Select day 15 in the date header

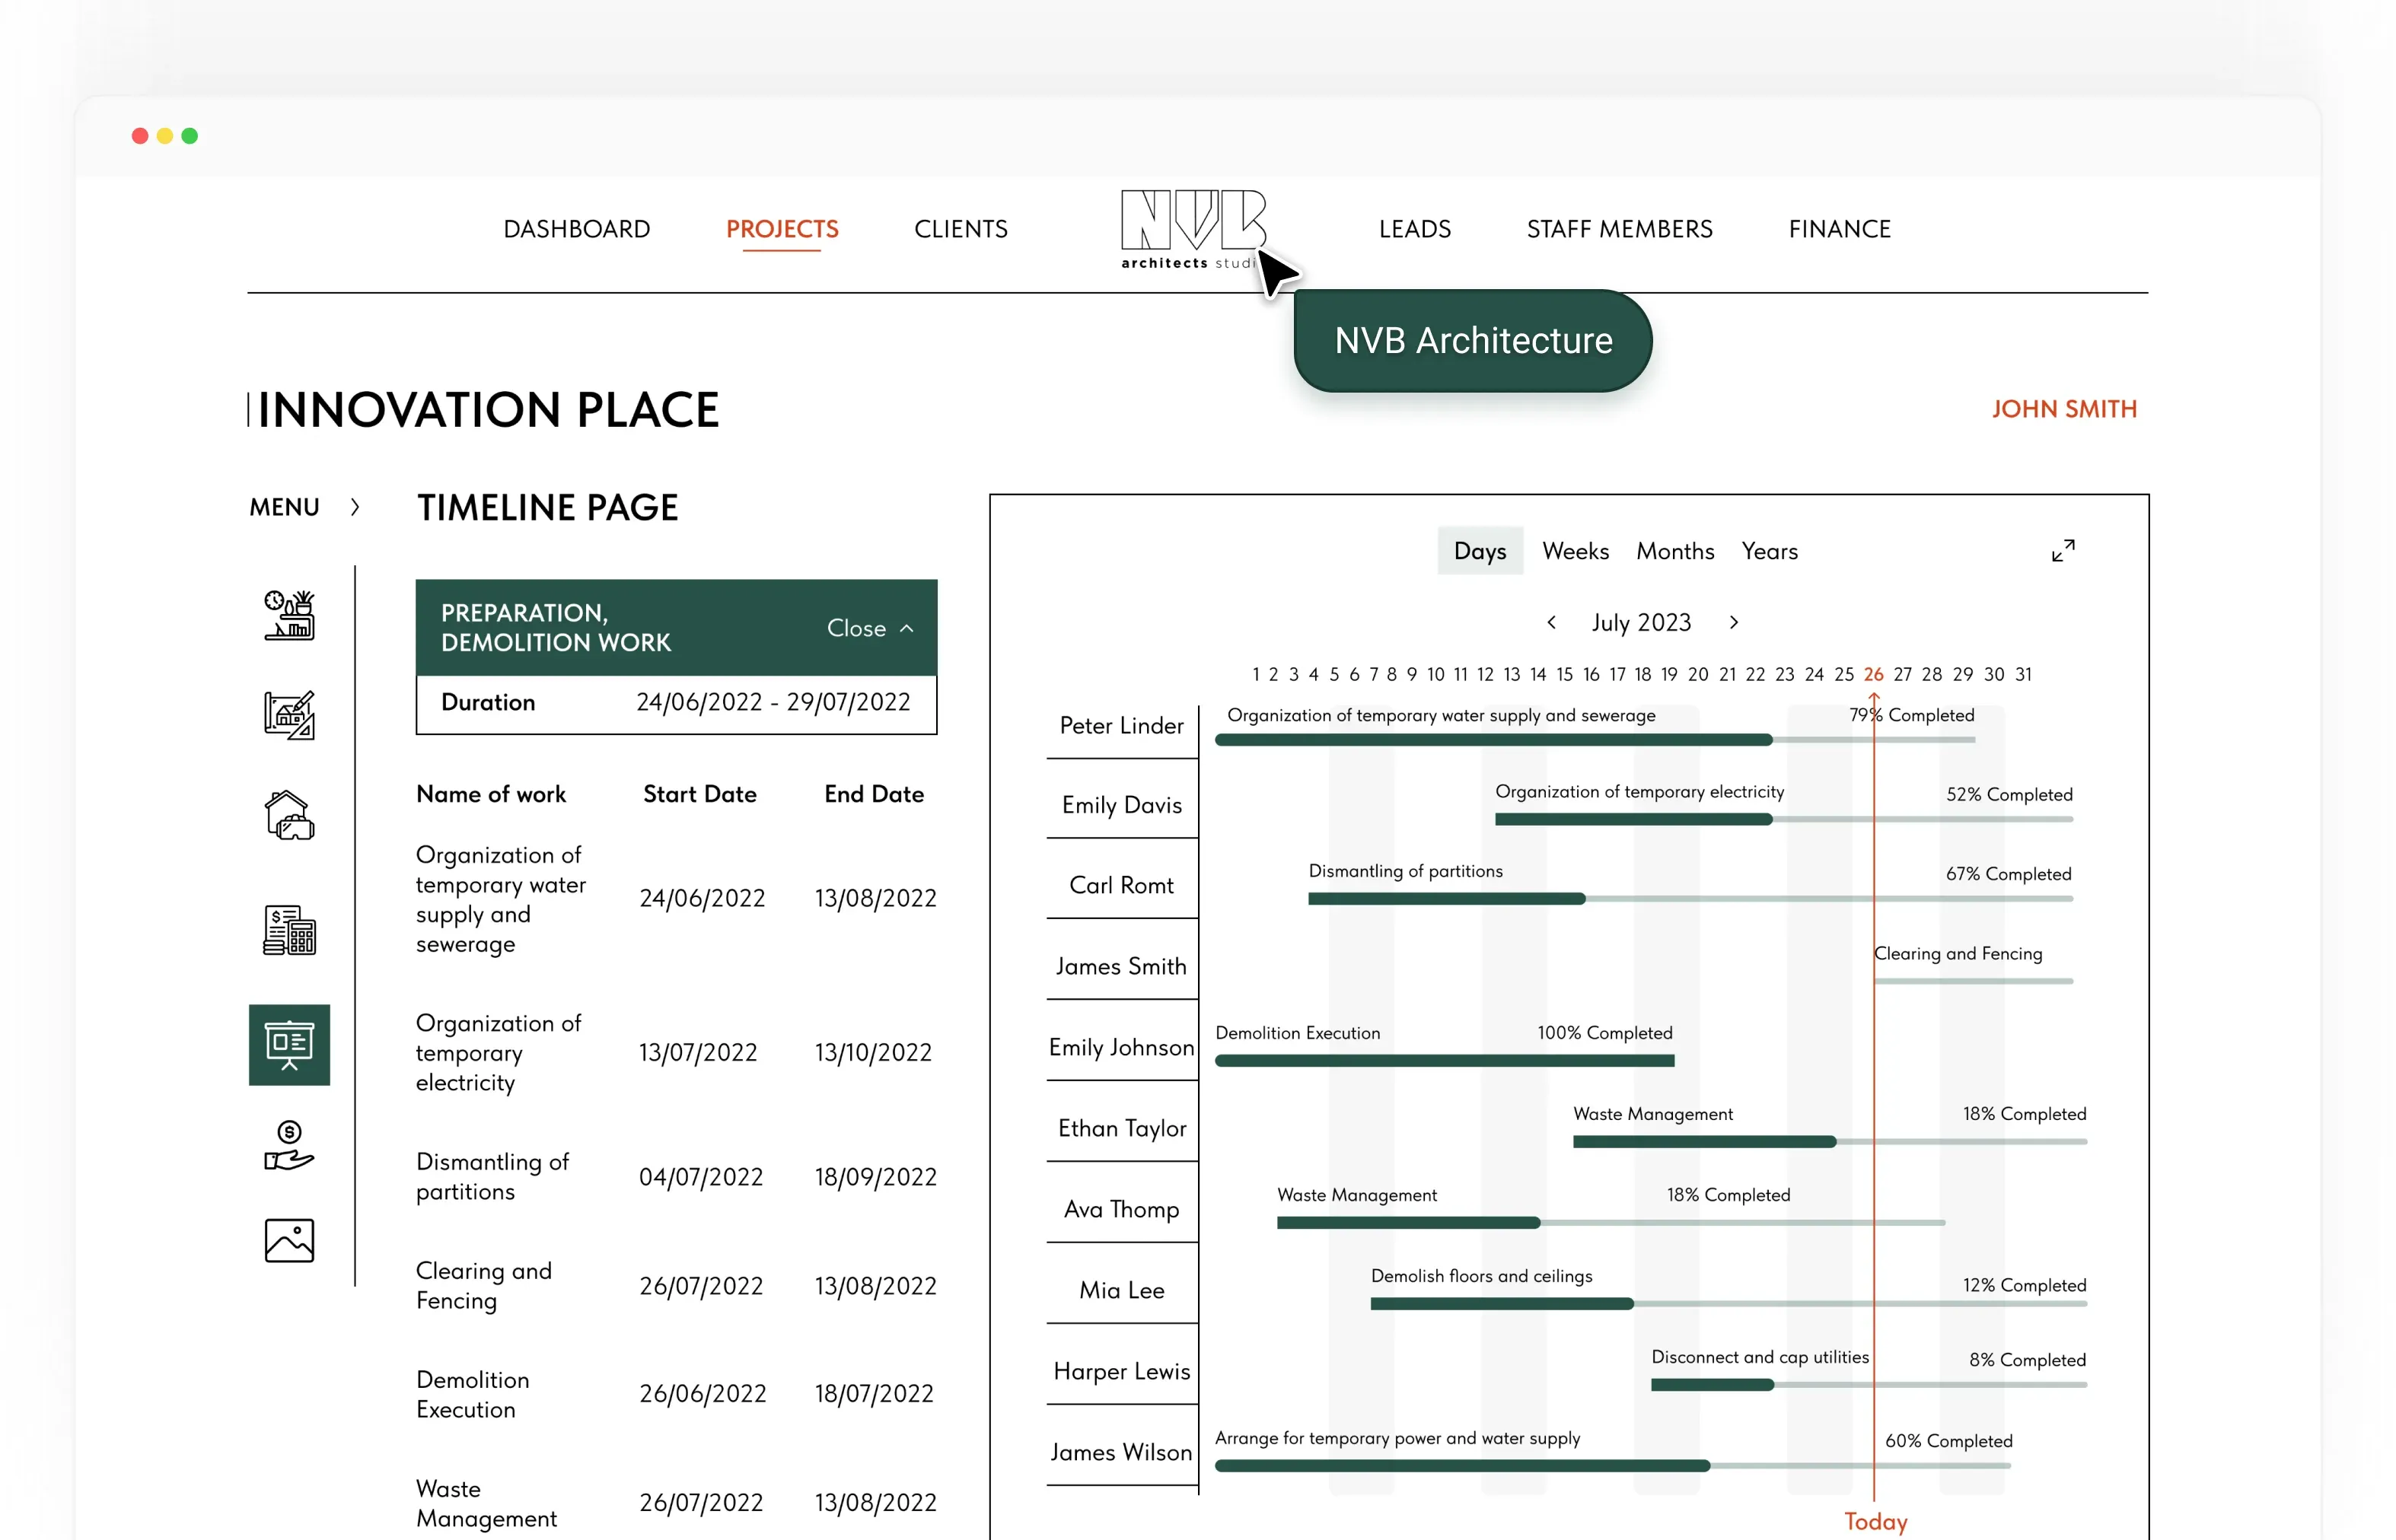(1565, 674)
